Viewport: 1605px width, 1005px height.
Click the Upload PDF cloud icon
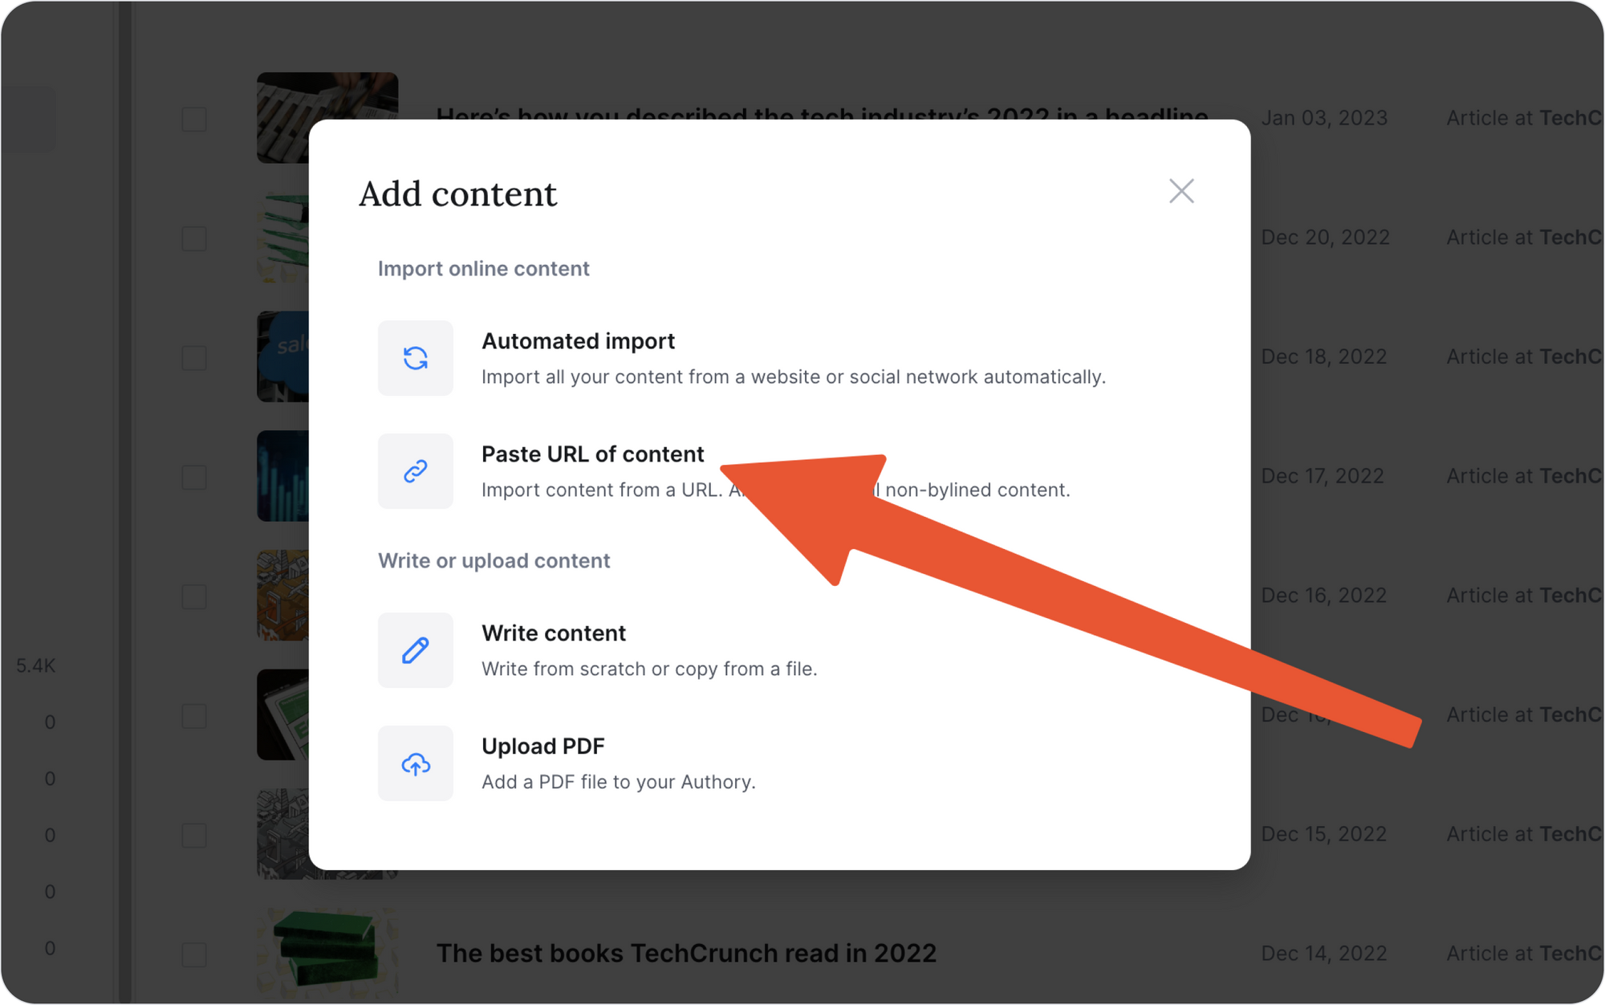(415, 763)
